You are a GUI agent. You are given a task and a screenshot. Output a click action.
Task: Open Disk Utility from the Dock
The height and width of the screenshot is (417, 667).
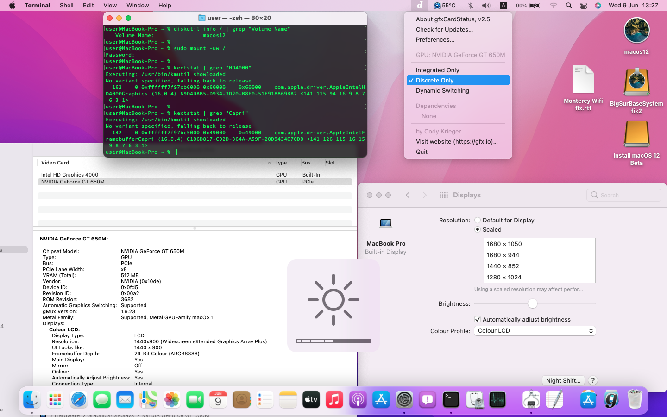point(474,399)
